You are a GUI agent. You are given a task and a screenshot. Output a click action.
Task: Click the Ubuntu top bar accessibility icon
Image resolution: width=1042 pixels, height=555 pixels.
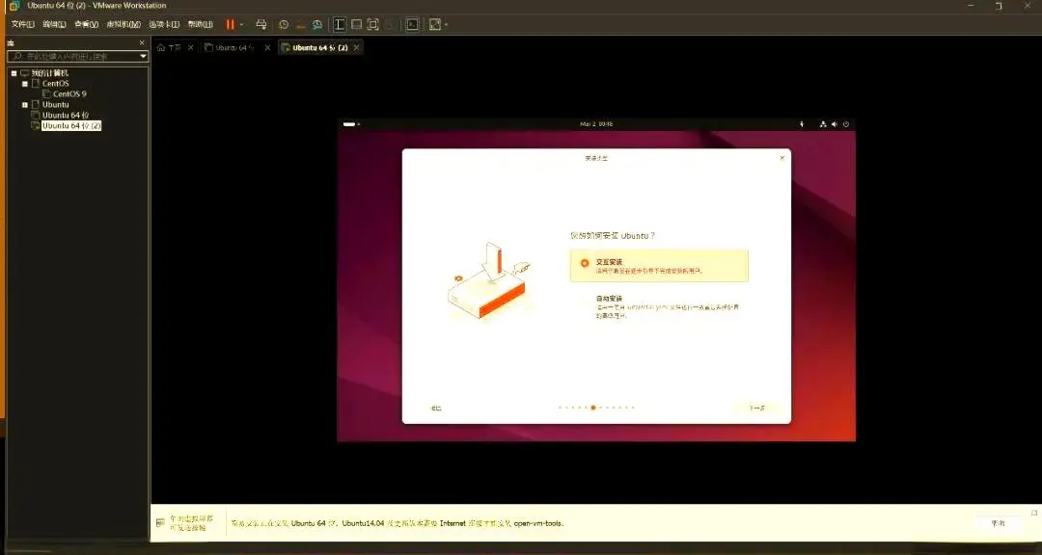tap(802, 124)
